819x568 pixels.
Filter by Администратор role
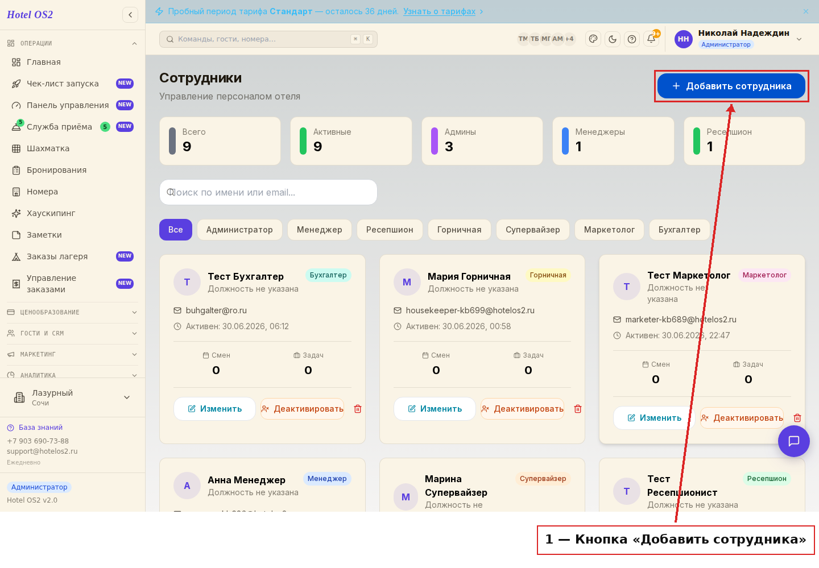[239, 230]
